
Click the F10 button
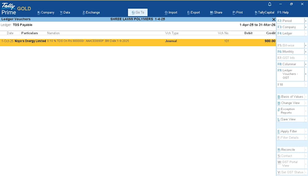[x=290, y=85]
